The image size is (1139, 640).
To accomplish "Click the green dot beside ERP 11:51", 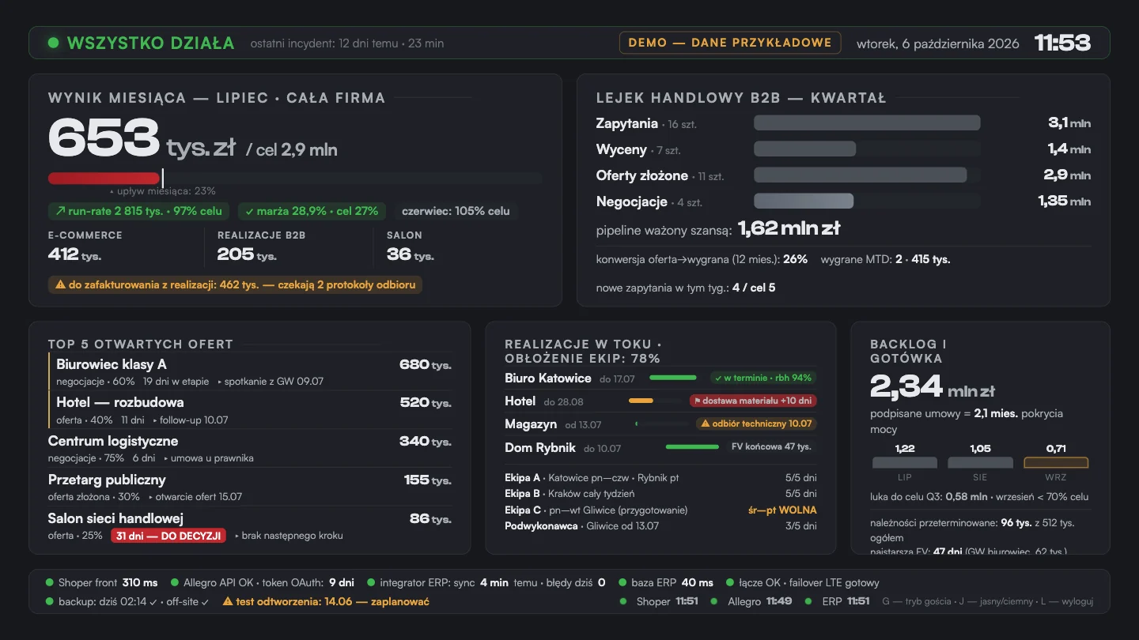I will pyautogui.click(x=808, y=601).
